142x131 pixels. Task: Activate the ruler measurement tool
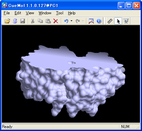(x=110, y=21)
